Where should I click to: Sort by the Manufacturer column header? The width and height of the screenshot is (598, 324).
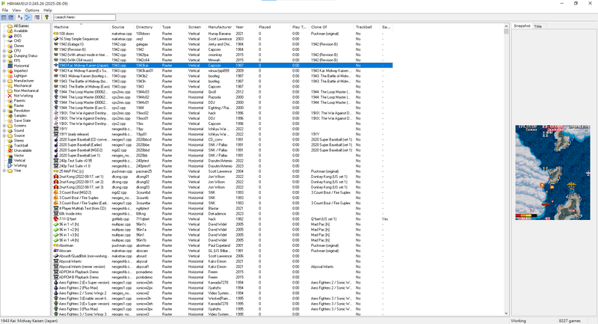[x=220, y=27]
